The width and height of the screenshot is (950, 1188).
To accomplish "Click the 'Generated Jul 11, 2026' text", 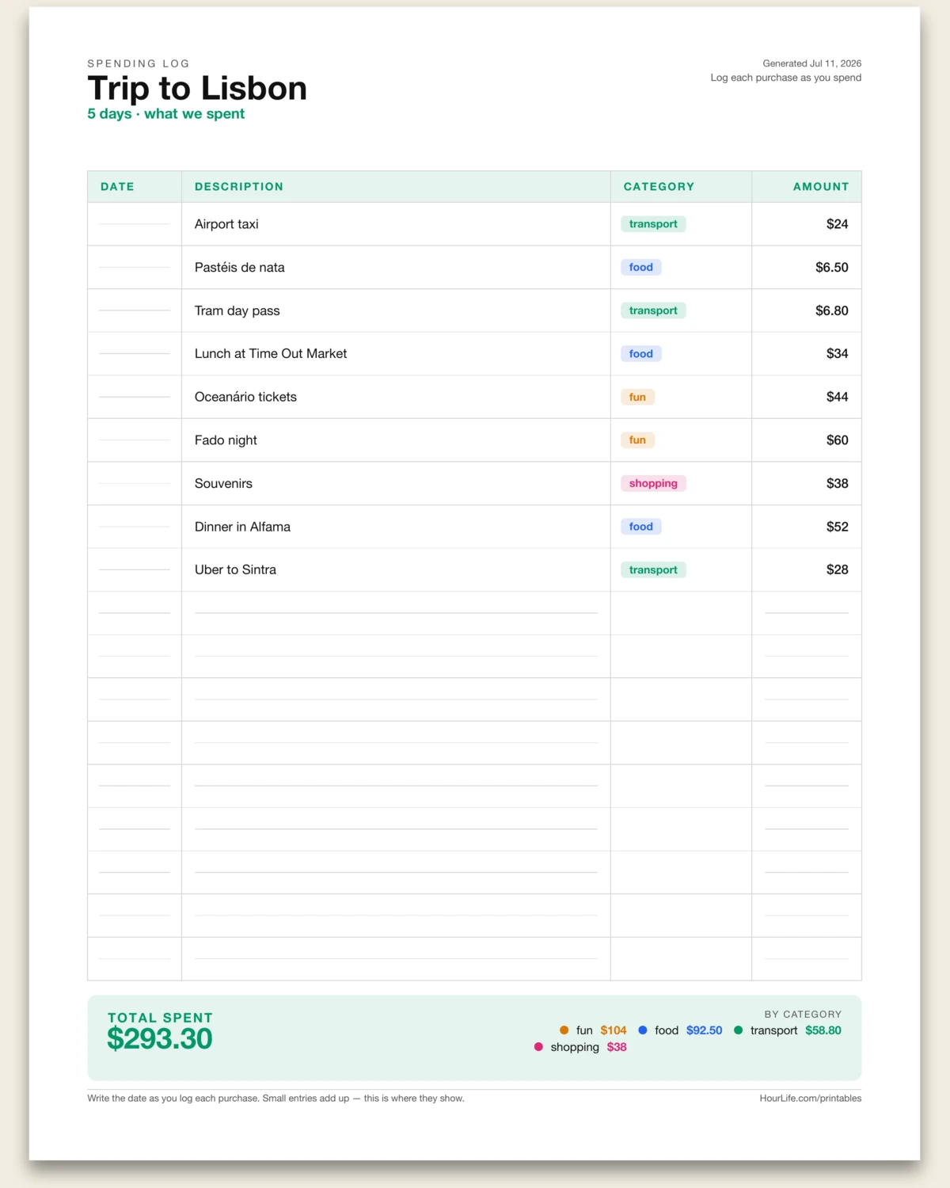I will (811, 63).
